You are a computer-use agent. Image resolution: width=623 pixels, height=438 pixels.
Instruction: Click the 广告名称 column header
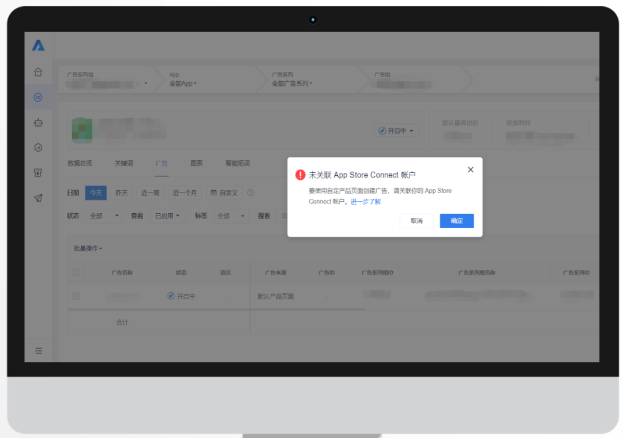coord(122,273)
